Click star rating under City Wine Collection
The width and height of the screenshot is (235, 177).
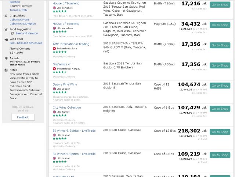tap(59, 115)
